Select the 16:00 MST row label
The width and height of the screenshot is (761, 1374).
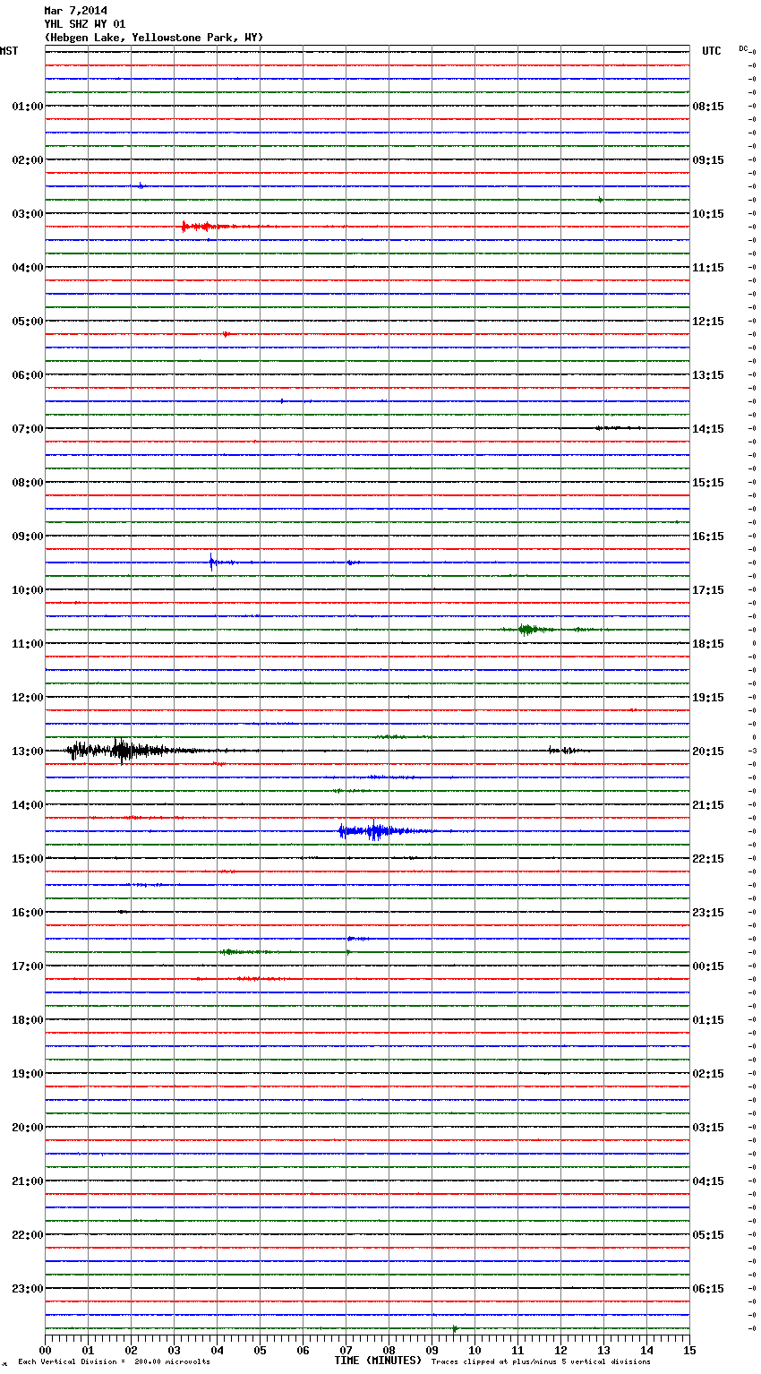[x=28, y=913]
